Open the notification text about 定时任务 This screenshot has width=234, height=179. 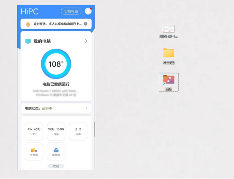point(58,24)
